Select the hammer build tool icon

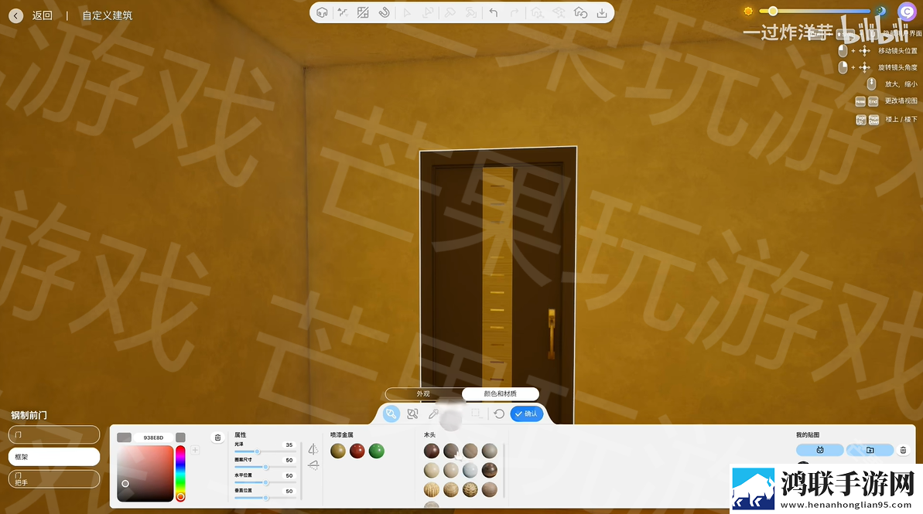[450, 12]
